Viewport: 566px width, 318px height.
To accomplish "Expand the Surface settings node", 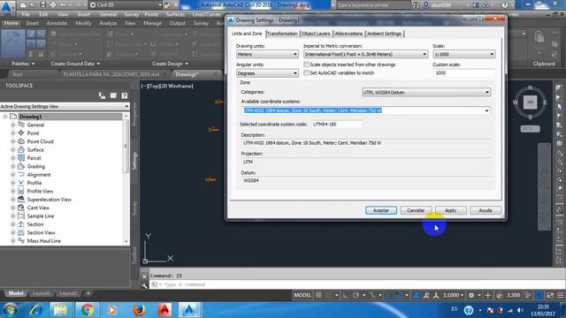I will coord(13,149).
